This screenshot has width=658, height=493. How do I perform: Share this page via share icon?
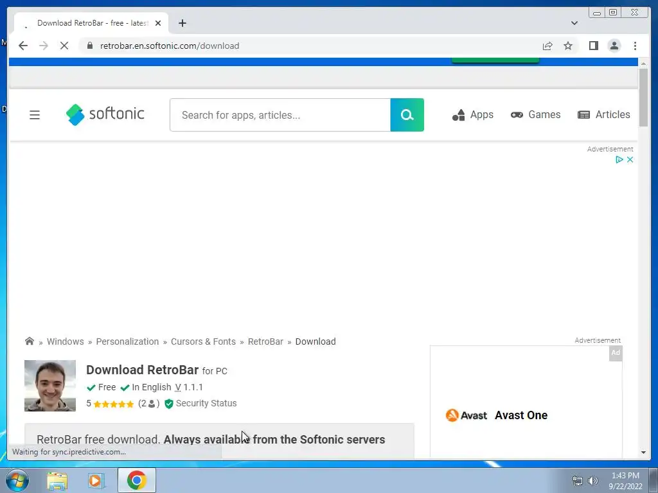point(547,46)
